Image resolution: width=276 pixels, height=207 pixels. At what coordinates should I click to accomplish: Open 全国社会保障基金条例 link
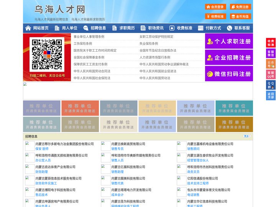pyautogui.click(x=89, y=58)
